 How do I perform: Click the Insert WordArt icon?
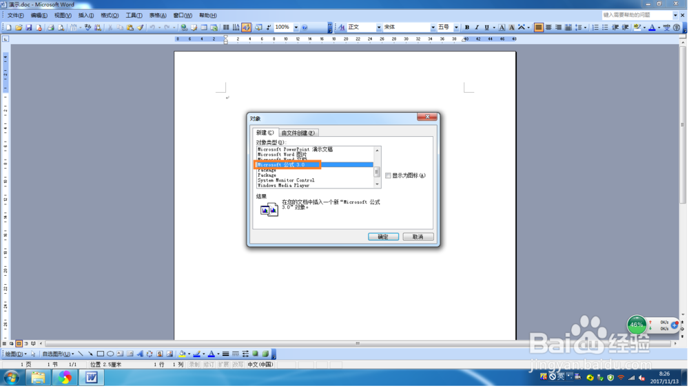click(140, 354)
